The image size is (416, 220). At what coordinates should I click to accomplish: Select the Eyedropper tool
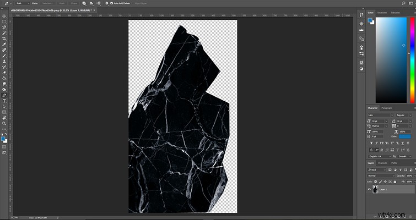(4, 44)
